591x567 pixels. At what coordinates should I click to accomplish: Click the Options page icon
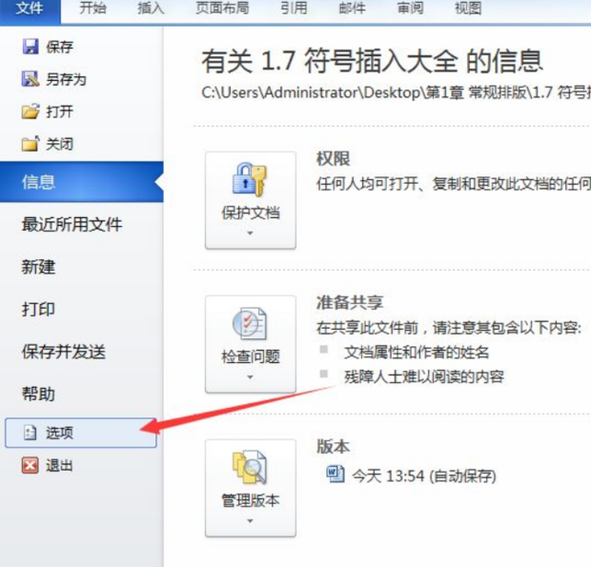pyautogui.click(x=30, y=433)
